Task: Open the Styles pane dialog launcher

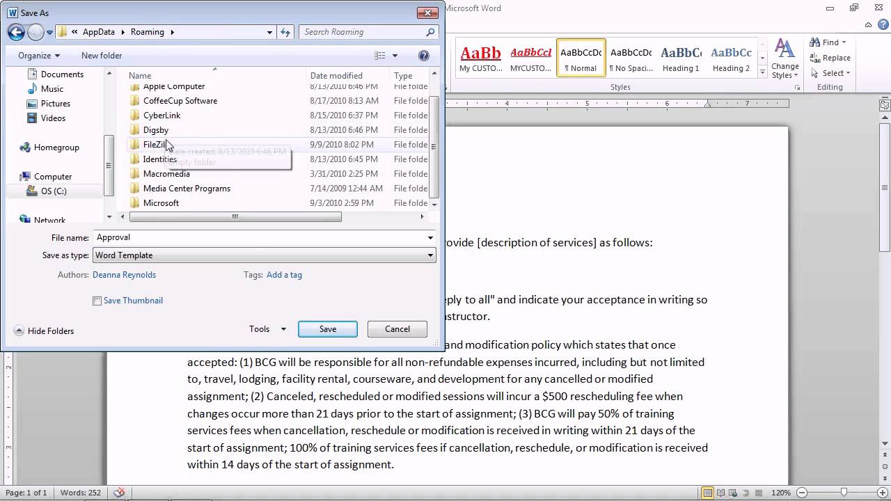Action: point(798,88)
